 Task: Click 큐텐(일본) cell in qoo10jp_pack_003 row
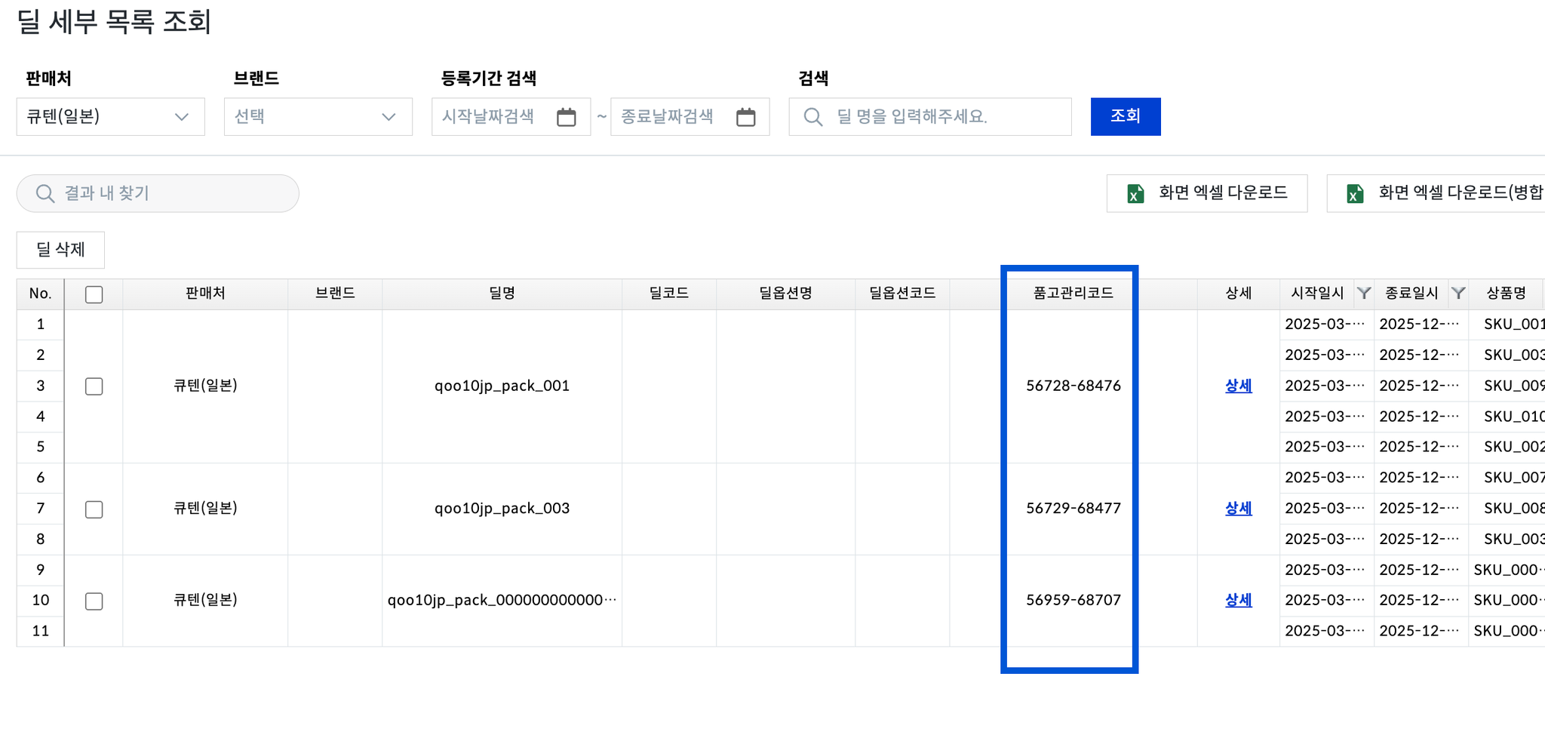point(205,509)
